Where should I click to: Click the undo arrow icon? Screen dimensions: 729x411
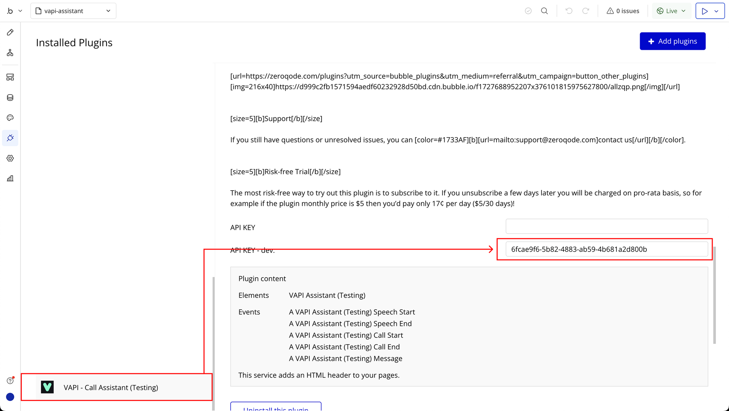569,11
